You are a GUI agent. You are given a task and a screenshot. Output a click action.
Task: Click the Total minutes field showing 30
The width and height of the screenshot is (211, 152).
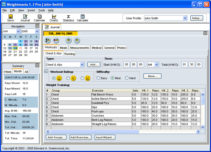click(192, 65)
